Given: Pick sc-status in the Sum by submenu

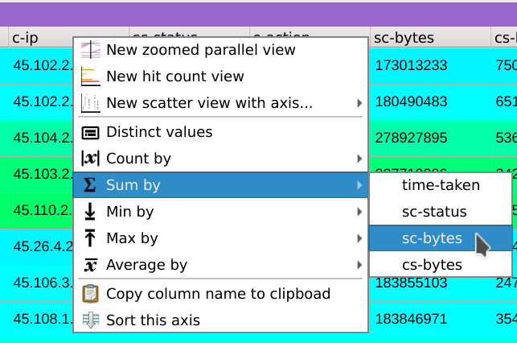Looking at the screenshot, I should [x=434, y=212].
